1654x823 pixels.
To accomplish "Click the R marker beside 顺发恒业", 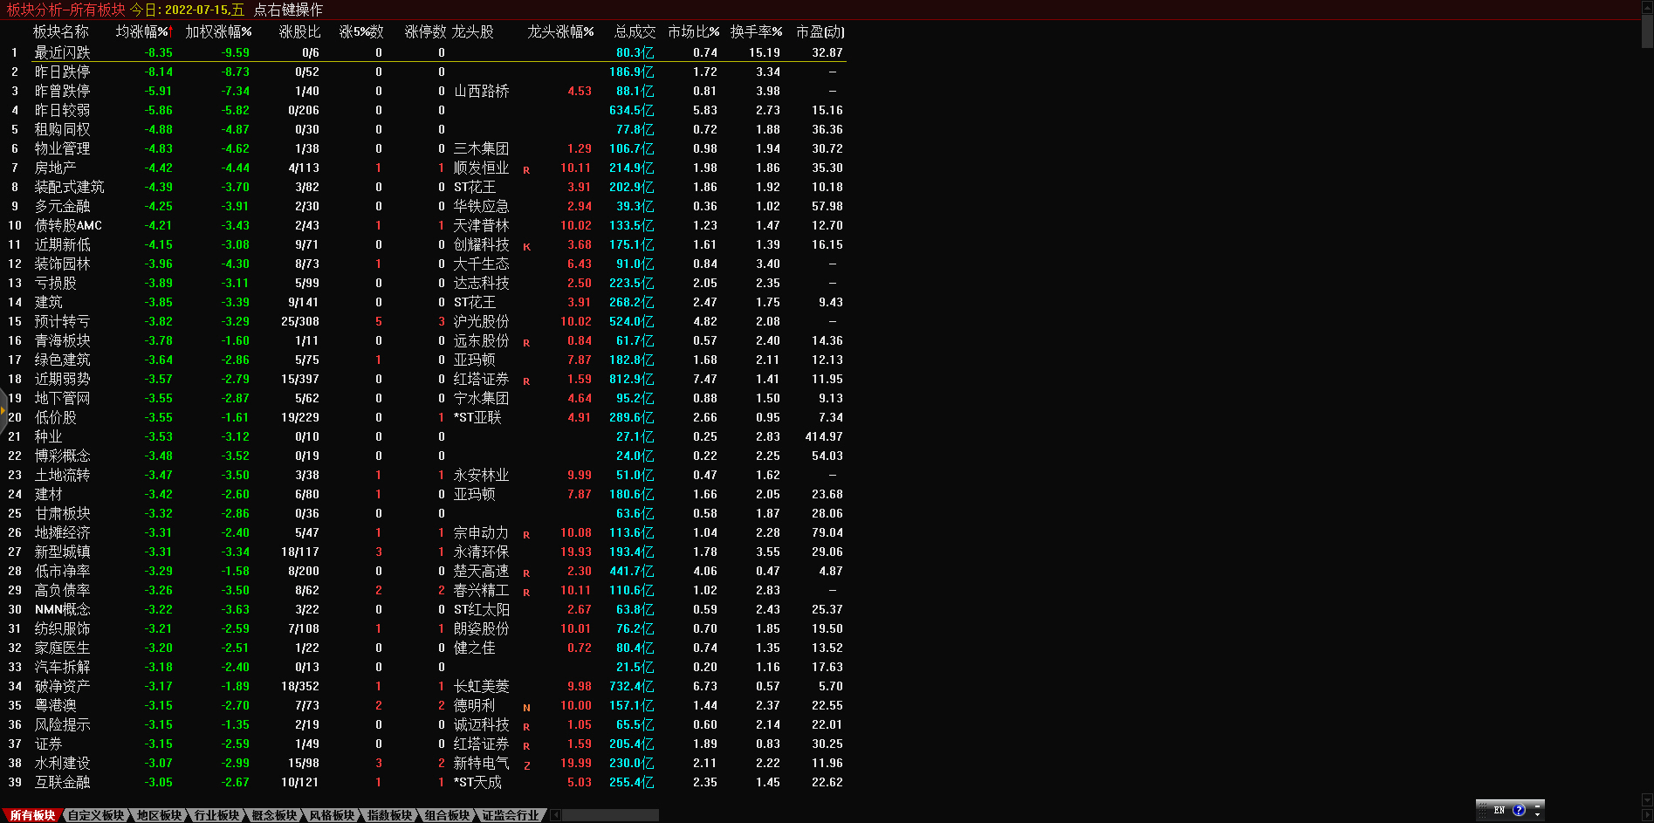I will point(526,170).
